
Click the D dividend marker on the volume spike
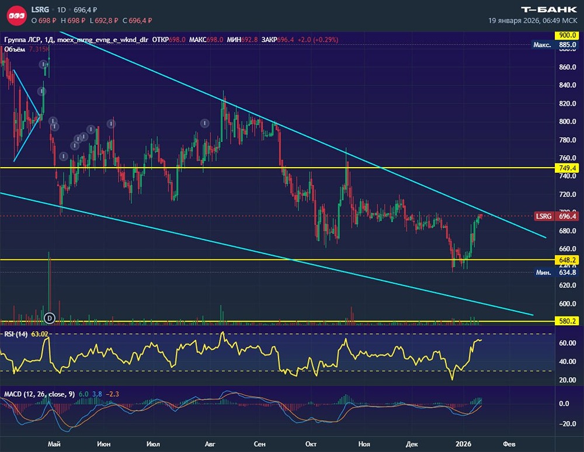[x=50, y=318]
